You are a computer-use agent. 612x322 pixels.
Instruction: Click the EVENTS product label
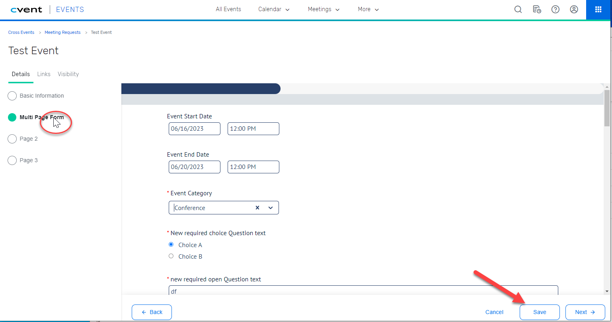click(x=70, y=10)
